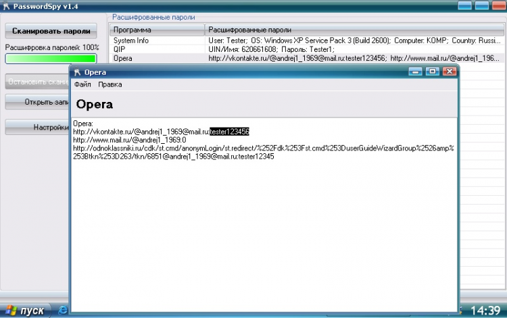Click the http://vkontakte.ru line in Opera window
507x318 pixels.
(x=161, y=132)
